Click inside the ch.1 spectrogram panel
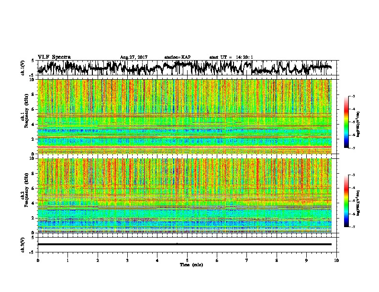The height and width of the screenshot is (292, 379). click(x=185, y=116)
